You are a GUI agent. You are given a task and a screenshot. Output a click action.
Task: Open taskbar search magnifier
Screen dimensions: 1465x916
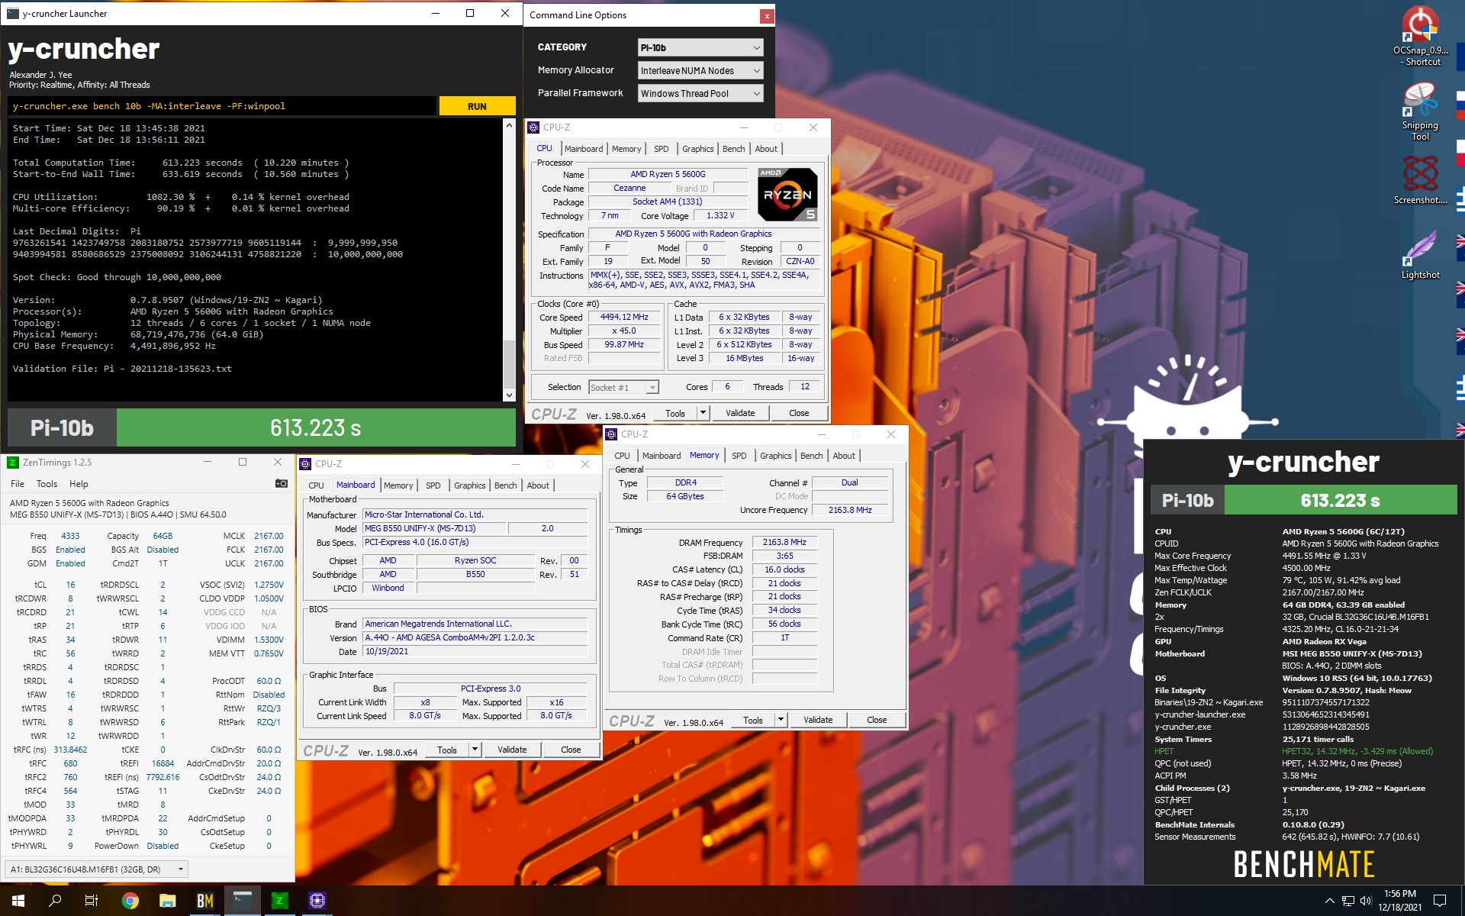(55, 901)
